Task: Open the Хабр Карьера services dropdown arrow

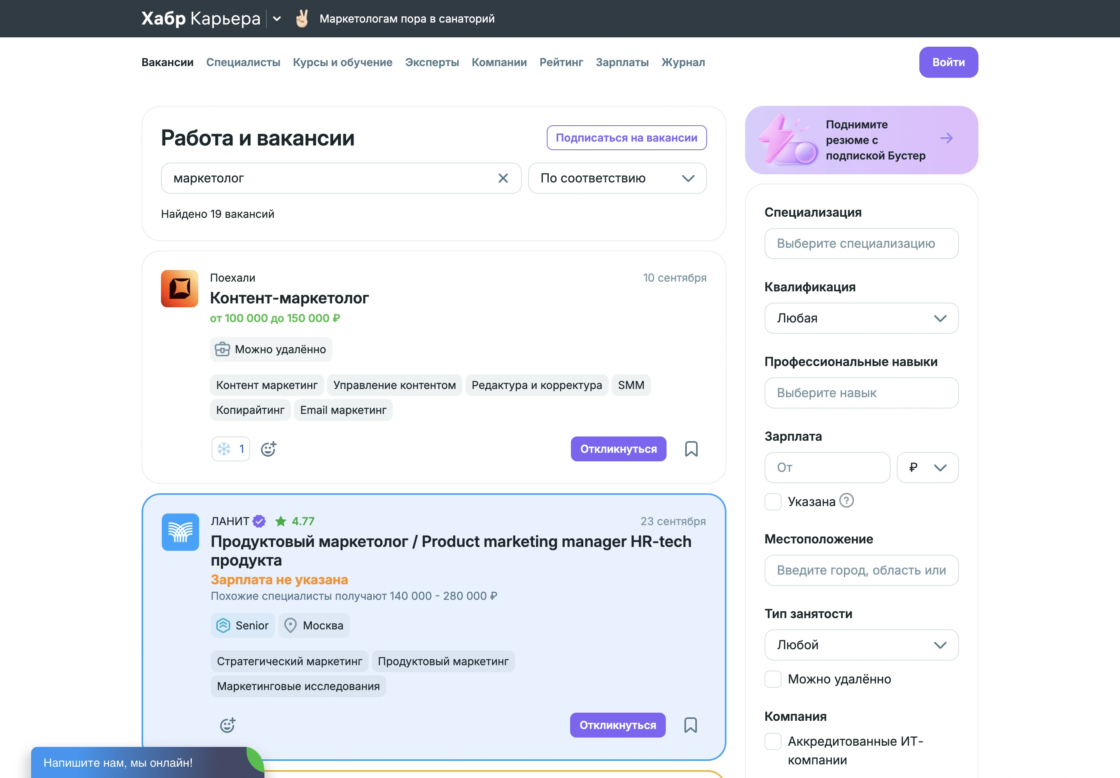Action: click(277, 19)
